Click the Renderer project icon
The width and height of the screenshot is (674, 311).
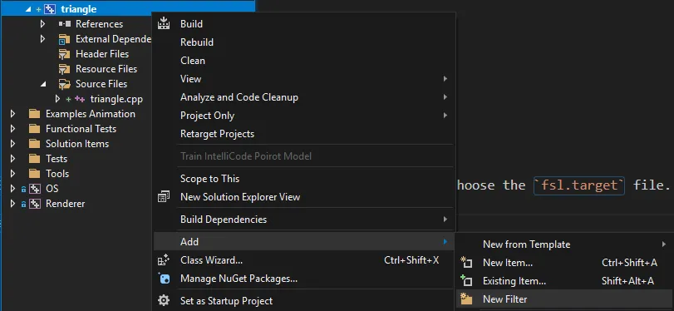coord(35,204)
